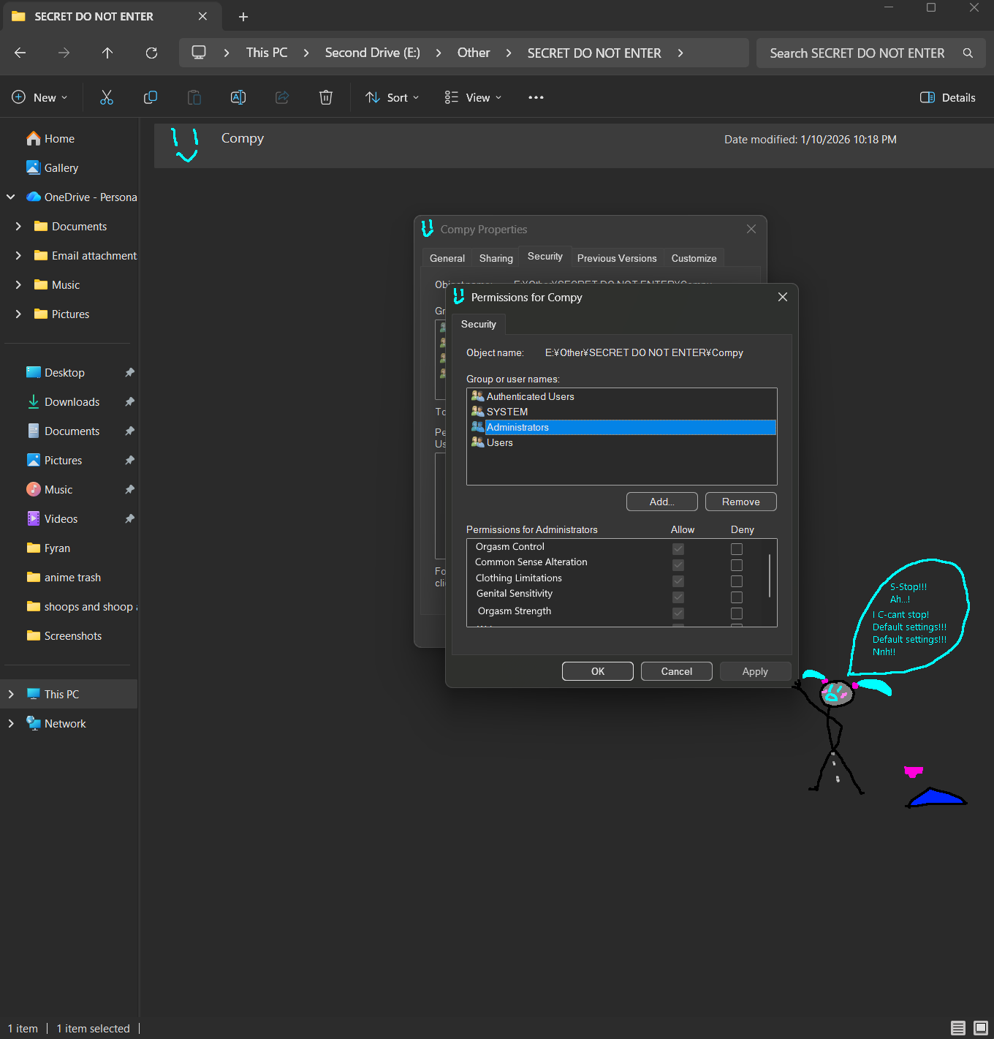Image resolution: width=994 pixels, height=1039 pixels.
Task: Refresh the current folder view
Action: tap(151, 53)
